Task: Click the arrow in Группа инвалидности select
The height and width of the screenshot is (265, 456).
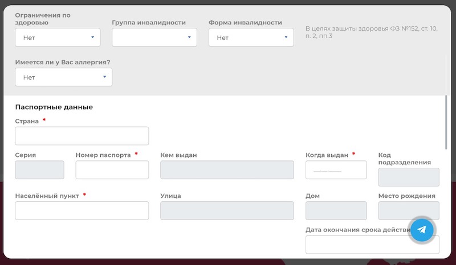Action: pos(189,38)
